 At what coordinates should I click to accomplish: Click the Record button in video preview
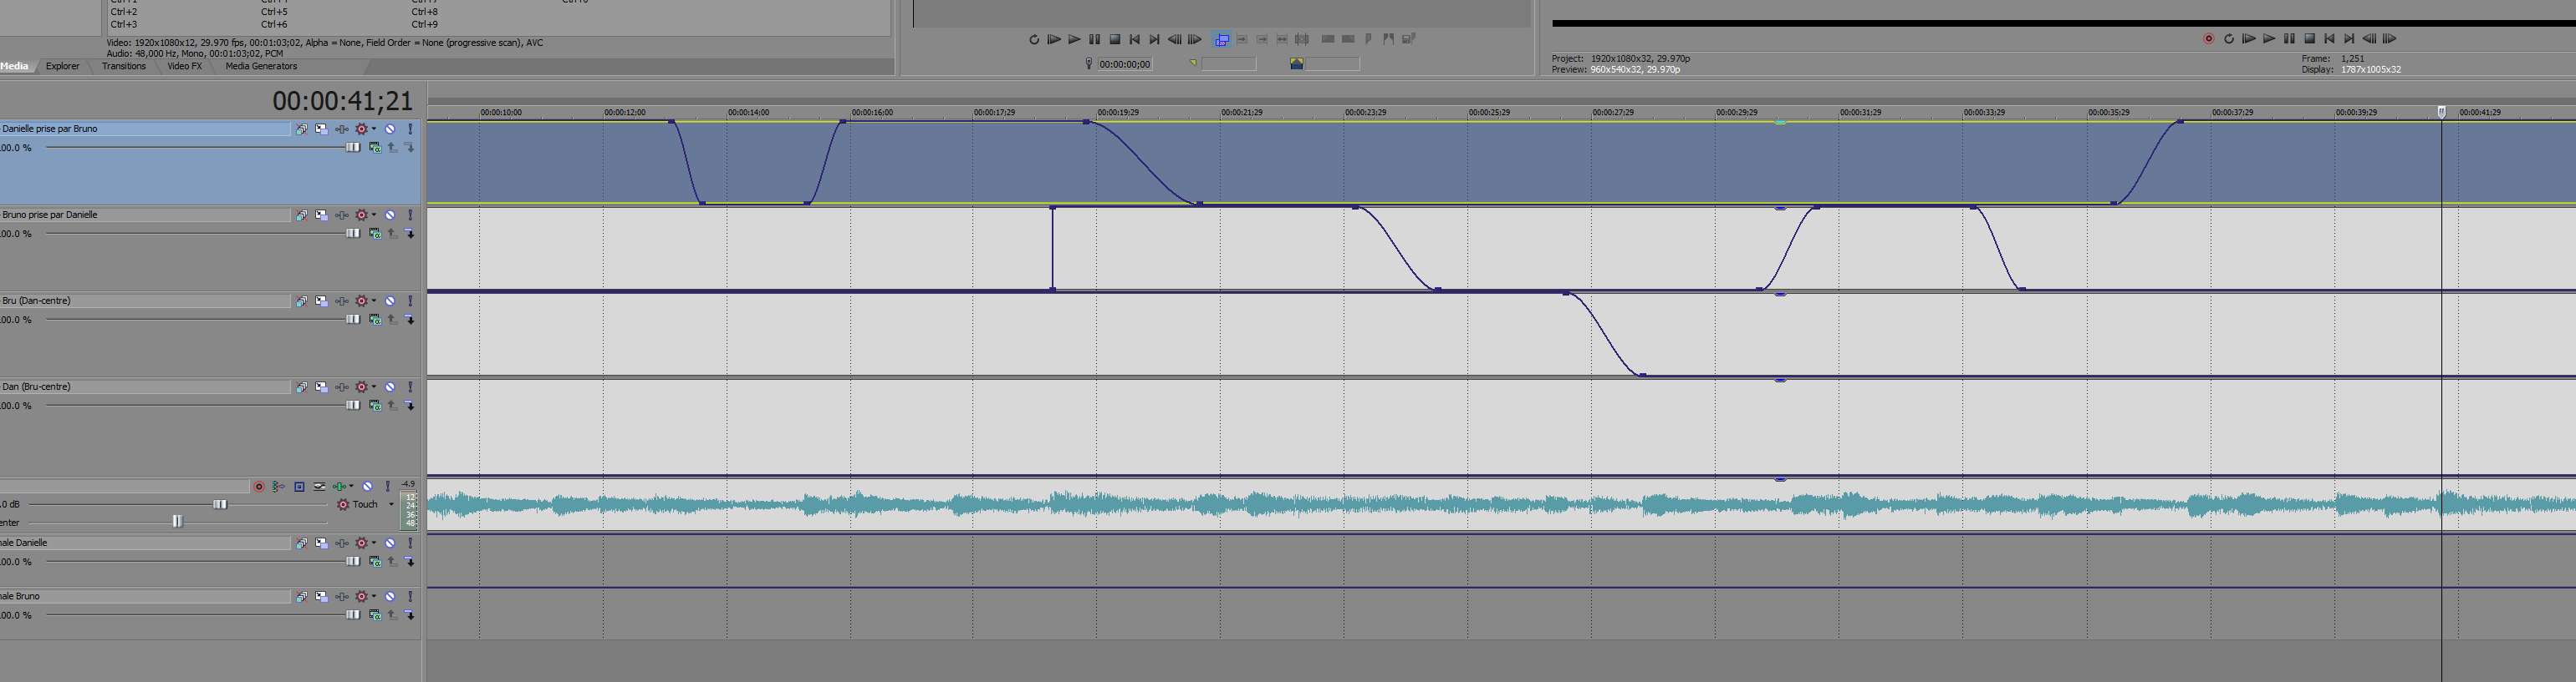click(x=2209, y=39)
